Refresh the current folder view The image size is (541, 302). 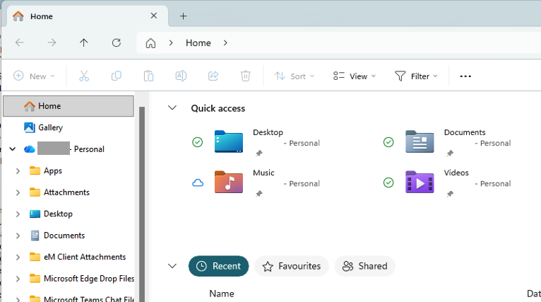(117, 43)
